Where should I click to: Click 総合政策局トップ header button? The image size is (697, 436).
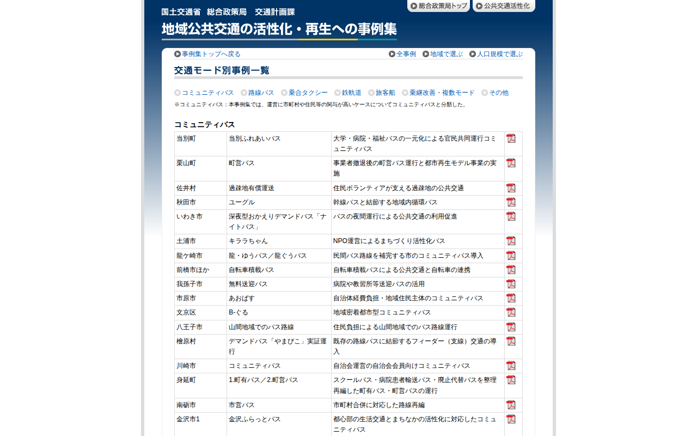pos(438,6)
